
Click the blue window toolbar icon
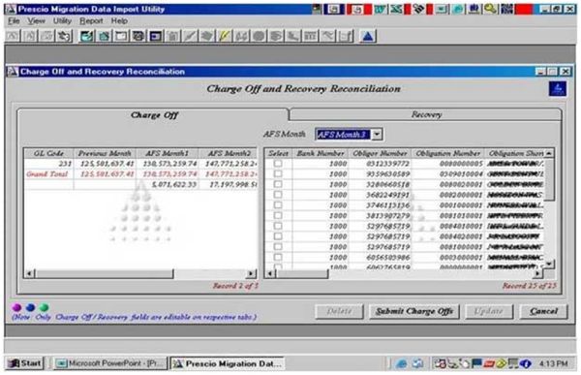[156, 37]
